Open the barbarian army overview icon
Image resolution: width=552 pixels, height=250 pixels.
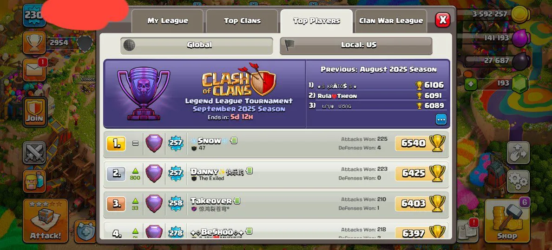pyautogui.click(x=34, y=181)
